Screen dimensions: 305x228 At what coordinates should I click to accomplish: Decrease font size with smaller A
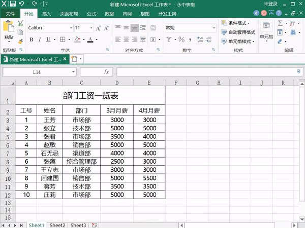(106, 28)
